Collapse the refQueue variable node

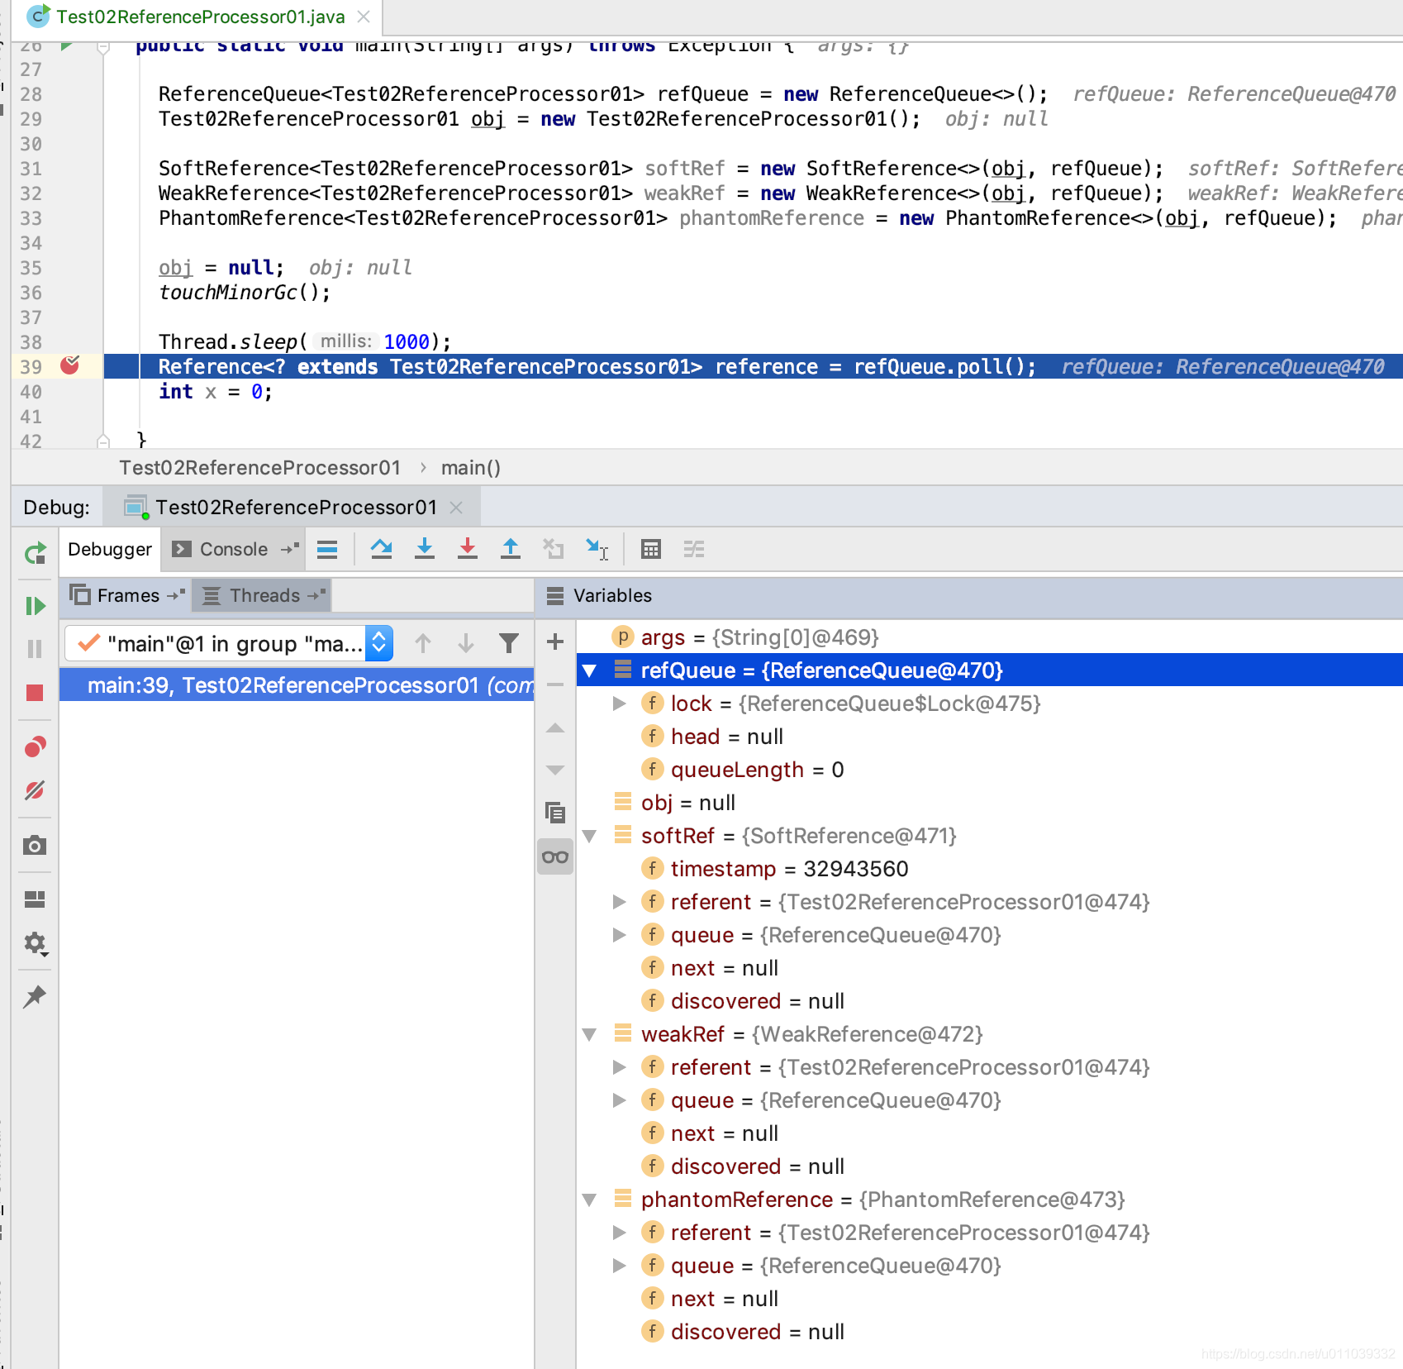coord(588,670)
